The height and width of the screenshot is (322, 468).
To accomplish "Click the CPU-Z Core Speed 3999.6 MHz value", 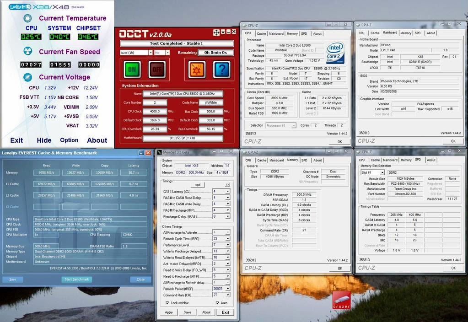I will (280, 98).
